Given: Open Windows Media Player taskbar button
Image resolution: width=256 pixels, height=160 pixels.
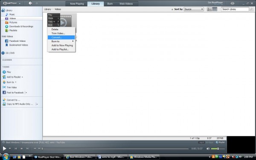Looking at the screenshot, I should click(144, 157).
